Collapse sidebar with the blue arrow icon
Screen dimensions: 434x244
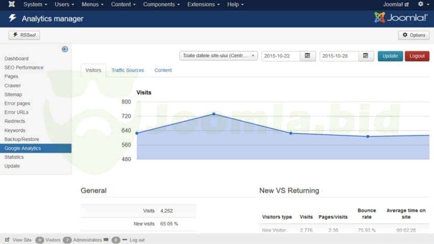pos(65,50)
